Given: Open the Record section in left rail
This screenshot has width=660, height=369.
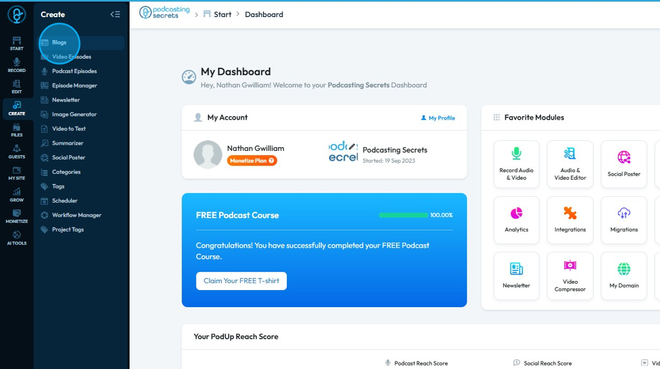Looking at the screenshot, I should [16, 65].
